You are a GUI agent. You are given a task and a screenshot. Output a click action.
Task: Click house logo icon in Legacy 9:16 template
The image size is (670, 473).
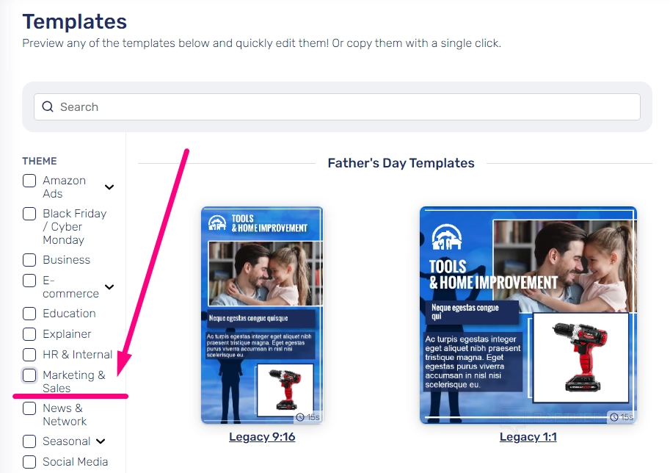coord(217,223)
